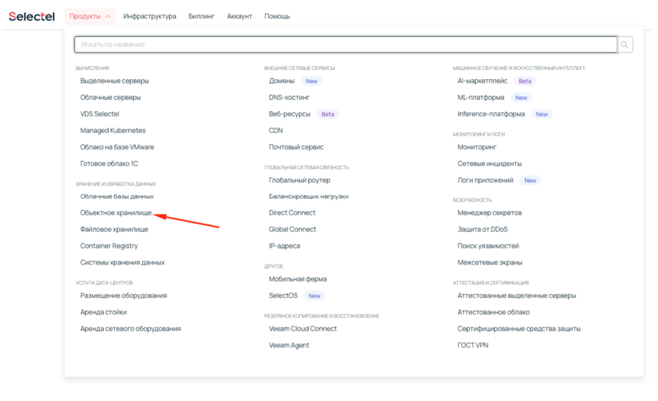Go to Managed Kubernetes
Screen dimensions: 658x401
[113, 130]
